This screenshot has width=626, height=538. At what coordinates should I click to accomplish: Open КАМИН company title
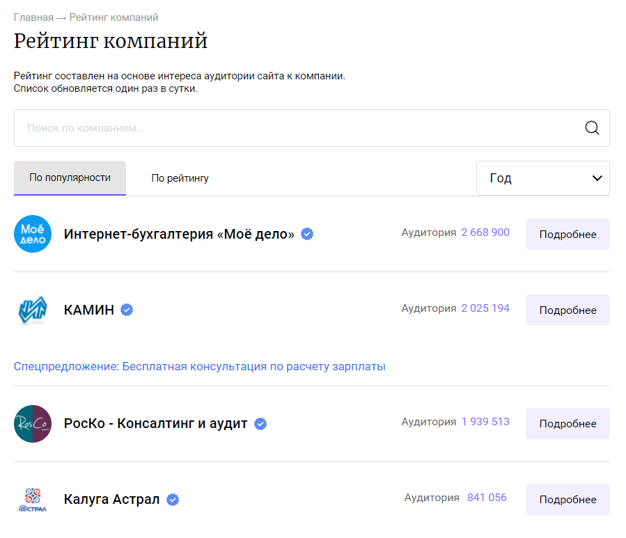coord(89,310)
